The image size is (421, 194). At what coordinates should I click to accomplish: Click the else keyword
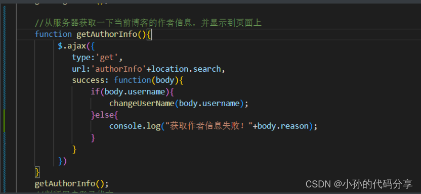coord(104,115)
